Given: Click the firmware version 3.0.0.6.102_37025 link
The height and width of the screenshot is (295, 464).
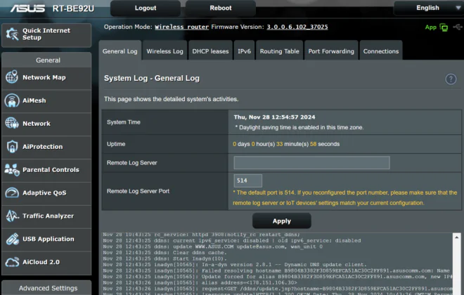Looking at the screenshot, I should [297, 27].
